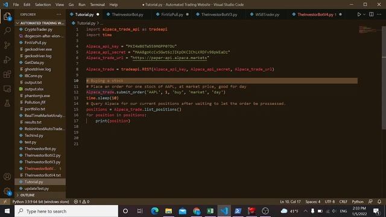Click the editor vertical scrollbar

point(384,78)
